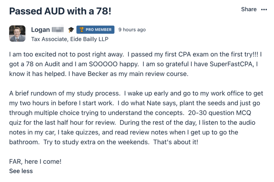Click the 9 hours ago timestamp

[132, 30]
